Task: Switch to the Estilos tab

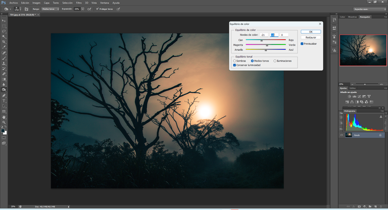Action: [353, 88]
